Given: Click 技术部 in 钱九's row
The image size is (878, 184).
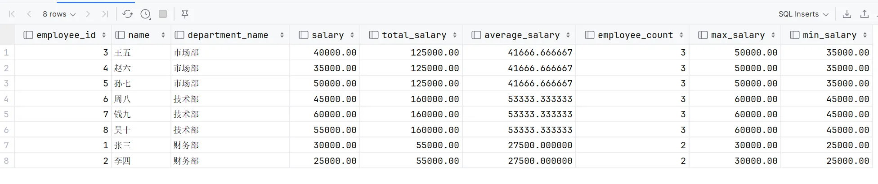Looking at the screenshot, I should (x=230, y=114).
